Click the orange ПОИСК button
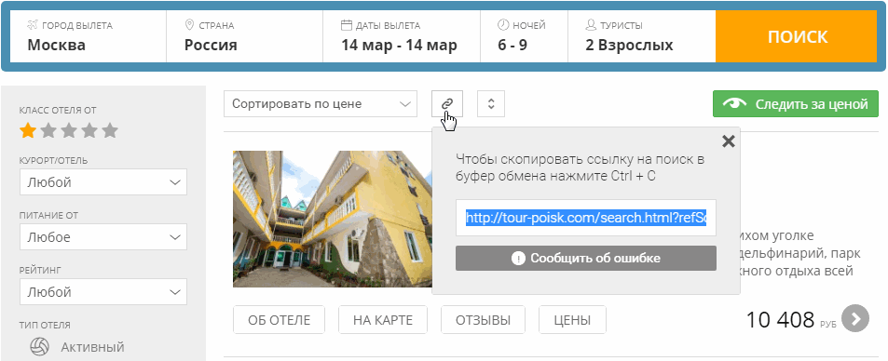The height and width of the screenshot is (361, 888). (x=798, y=36)
